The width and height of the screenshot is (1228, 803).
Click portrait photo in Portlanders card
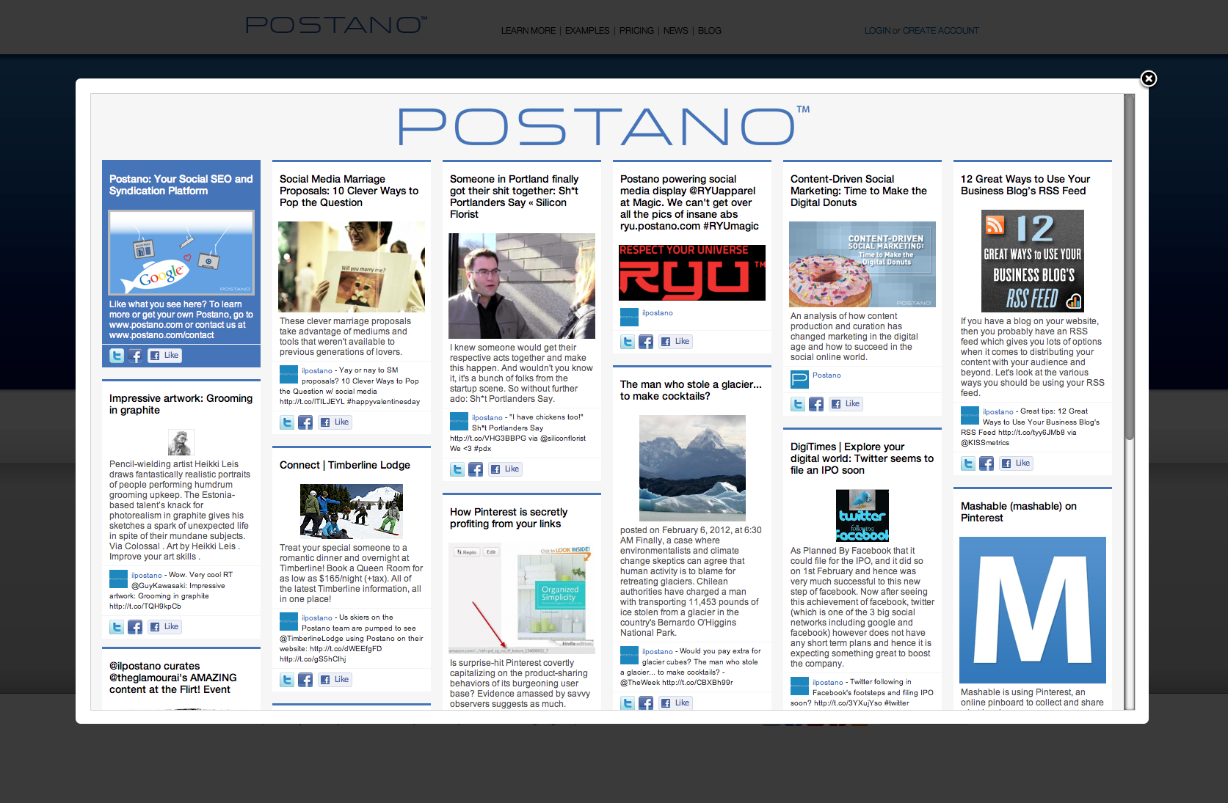point(522,286)
